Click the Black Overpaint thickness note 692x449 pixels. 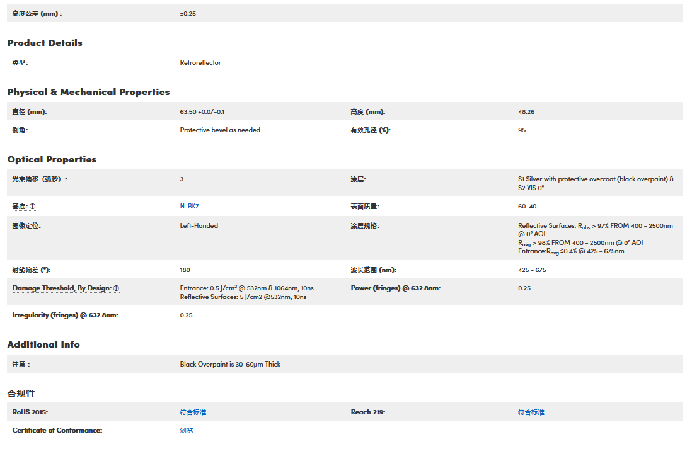pyautogui.click(x=230, y=365)
